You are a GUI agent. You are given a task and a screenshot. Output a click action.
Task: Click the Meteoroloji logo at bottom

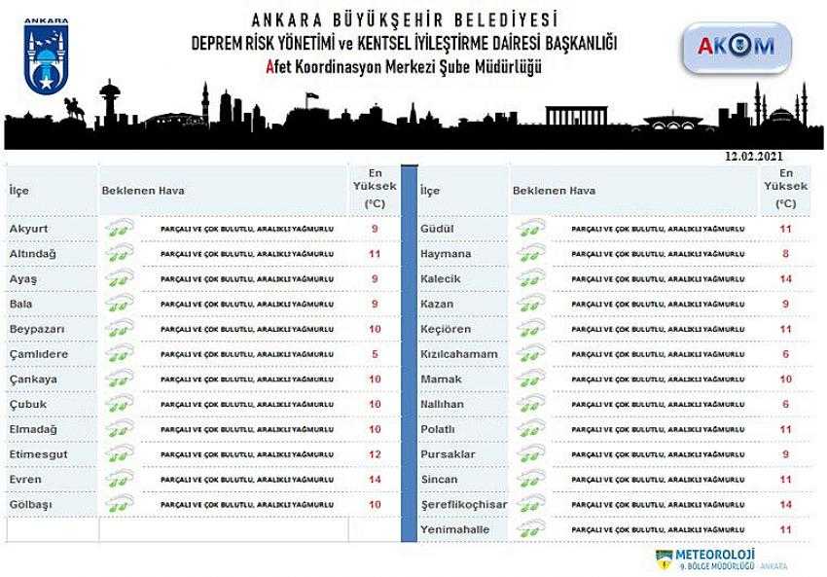coord(721,559)
